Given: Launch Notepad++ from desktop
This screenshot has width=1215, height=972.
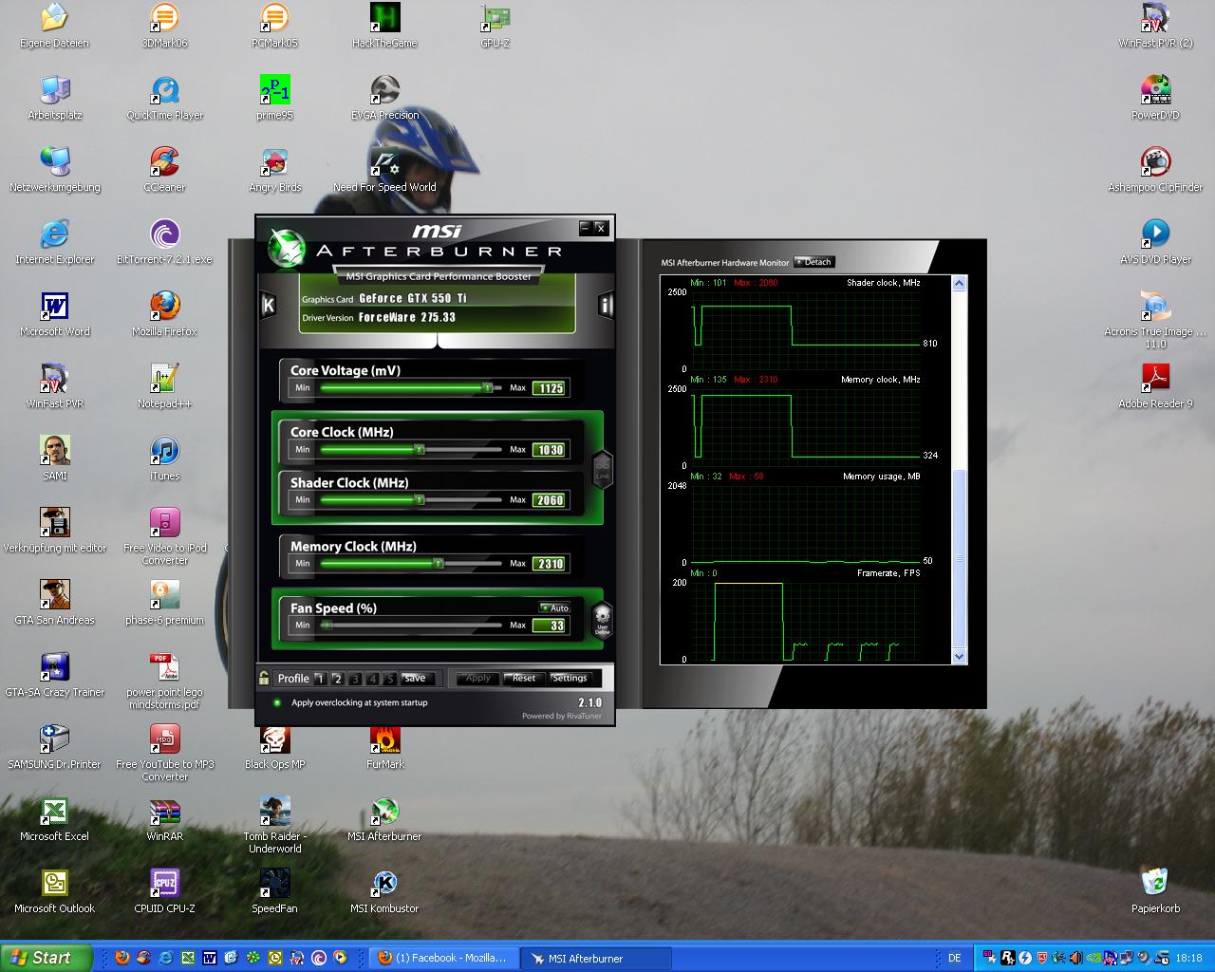Looking at the screenshot, I should (x=164, y=386).
